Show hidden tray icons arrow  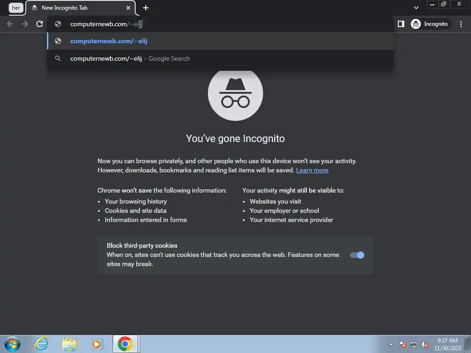tap(391, 344)
